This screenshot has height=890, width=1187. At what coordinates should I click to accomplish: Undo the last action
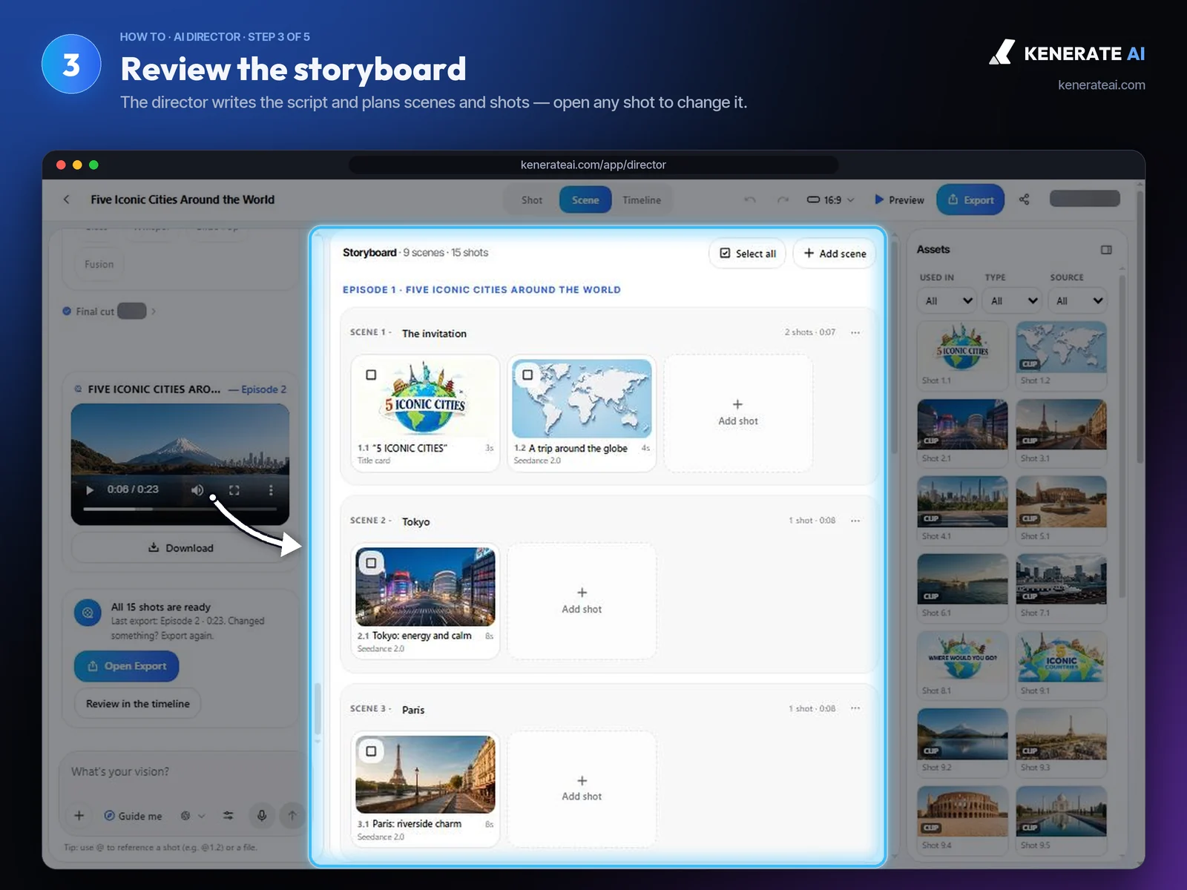[x=750, y=200]
